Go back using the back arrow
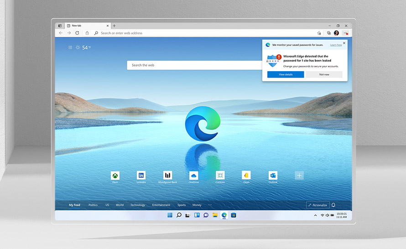The image size is (406, 249). (61, 33)
